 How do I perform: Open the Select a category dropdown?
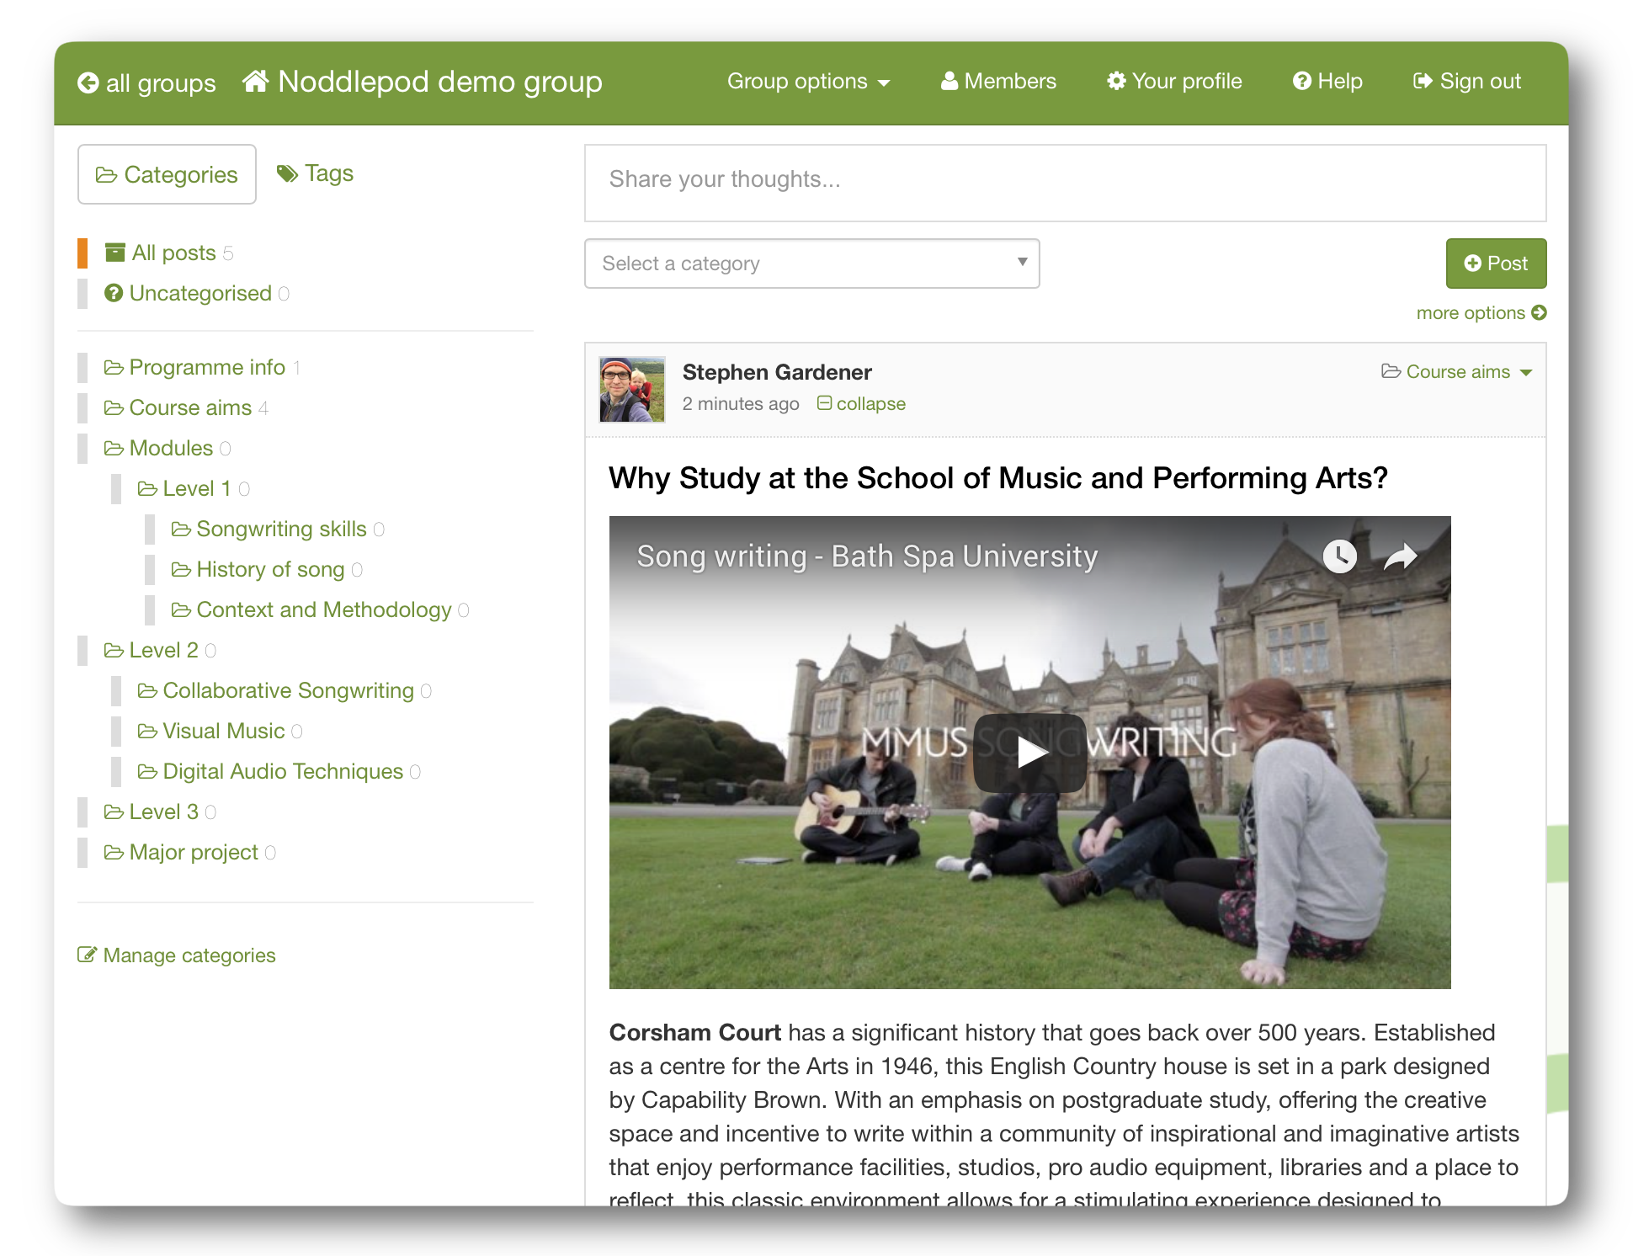click(x=812, y=263)
